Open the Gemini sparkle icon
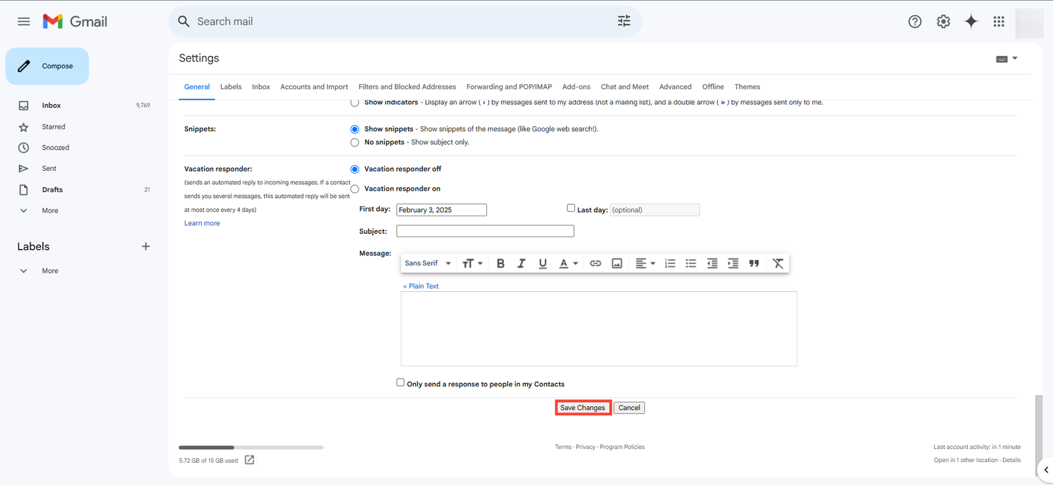This screenshot has width=1053, height=485. point(971,22)
